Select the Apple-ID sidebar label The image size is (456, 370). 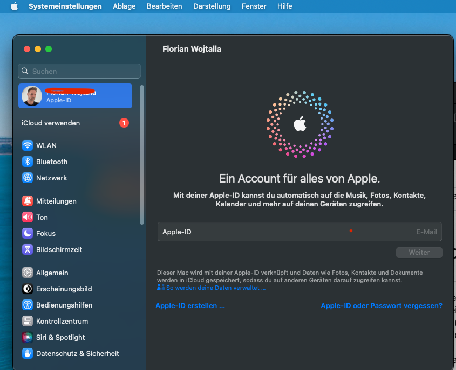click(x=59, y=100)
